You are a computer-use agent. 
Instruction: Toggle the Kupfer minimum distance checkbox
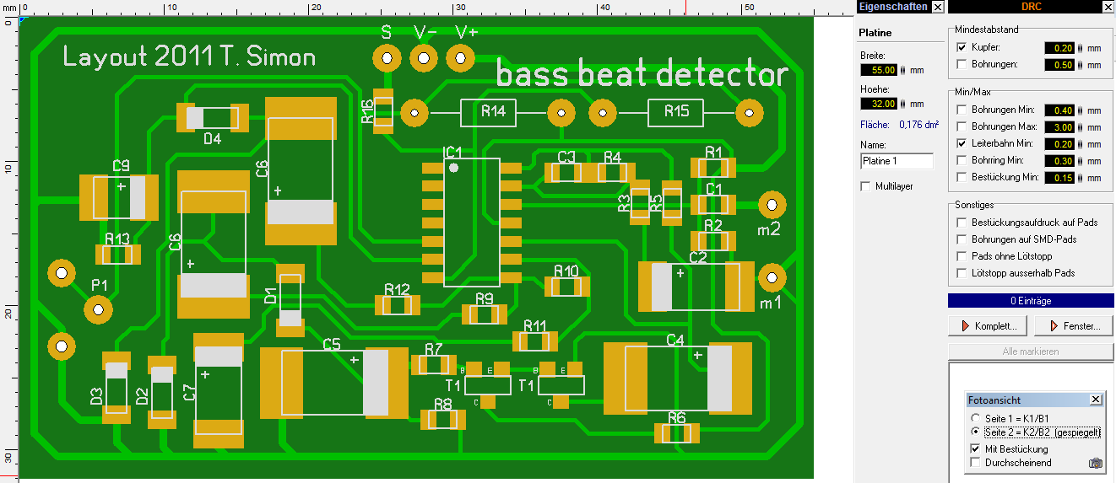962,47
